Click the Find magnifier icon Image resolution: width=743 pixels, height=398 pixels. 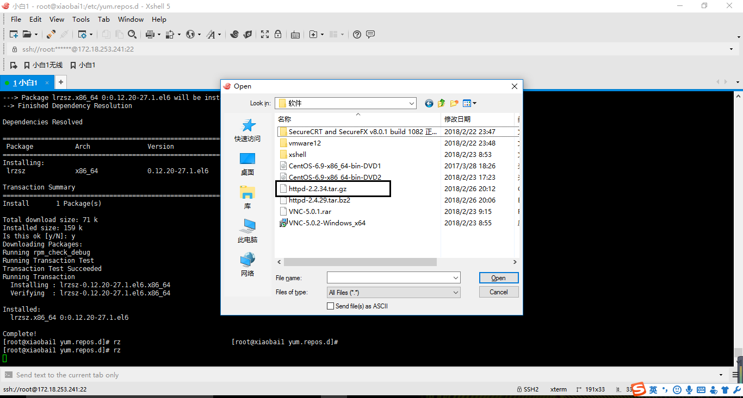[132, 34]
